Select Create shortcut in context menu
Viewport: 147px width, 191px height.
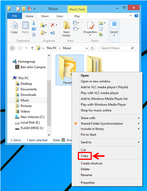(91, 164)
